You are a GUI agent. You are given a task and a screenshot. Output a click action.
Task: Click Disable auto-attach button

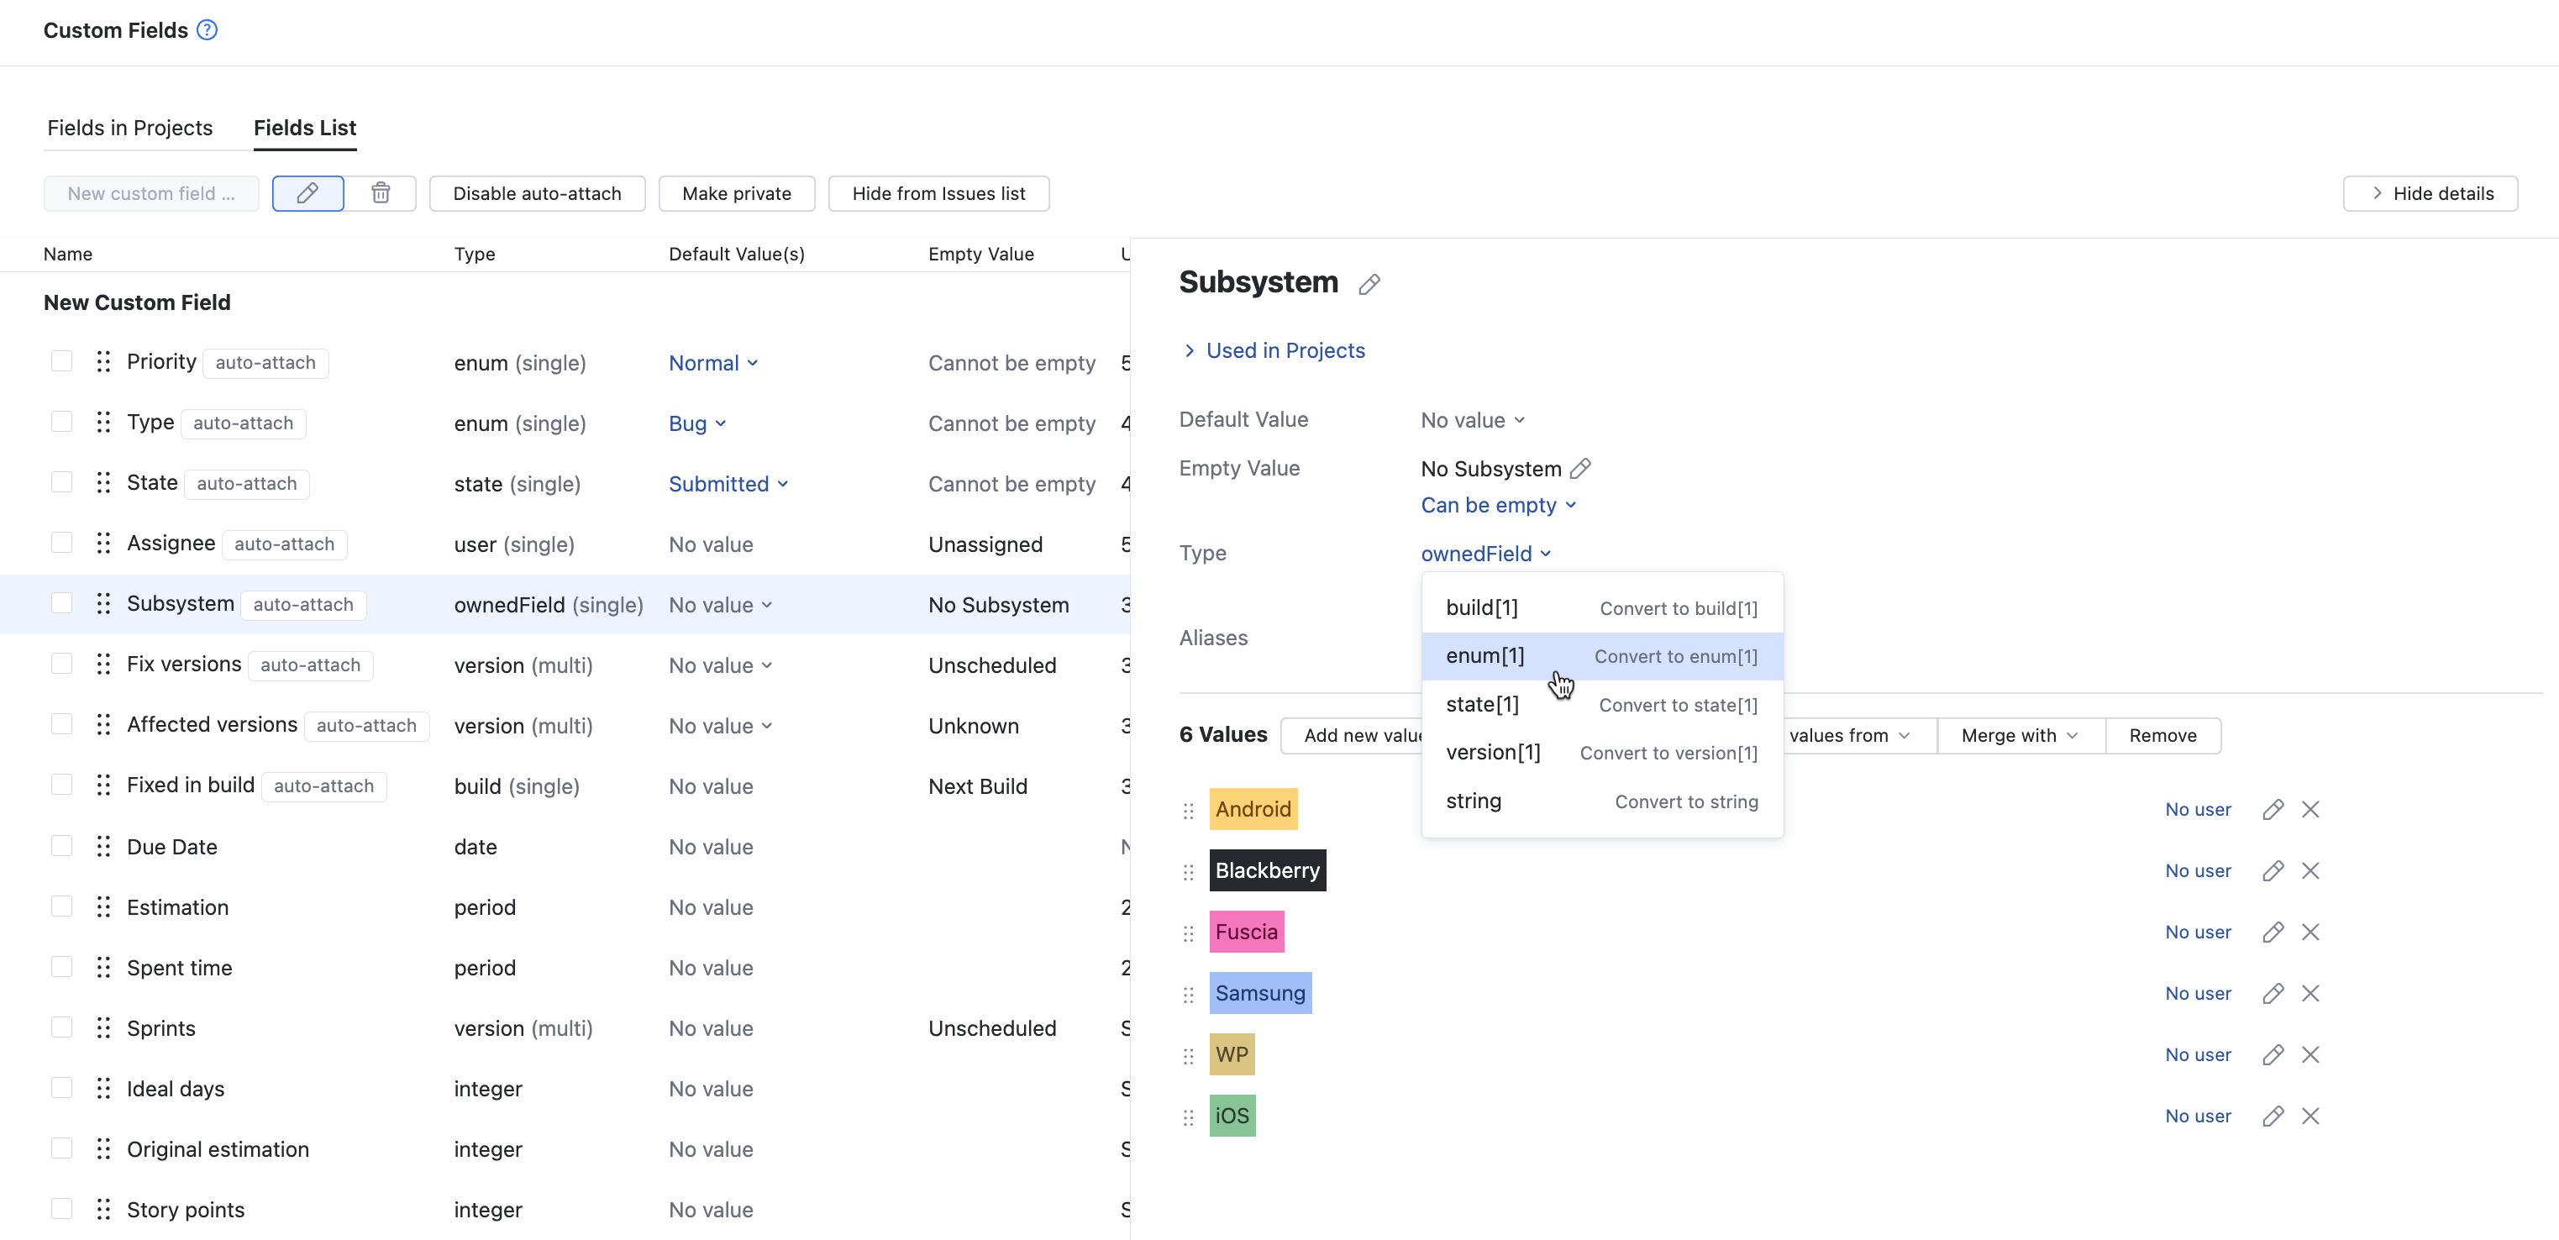(x=537, y=192)
